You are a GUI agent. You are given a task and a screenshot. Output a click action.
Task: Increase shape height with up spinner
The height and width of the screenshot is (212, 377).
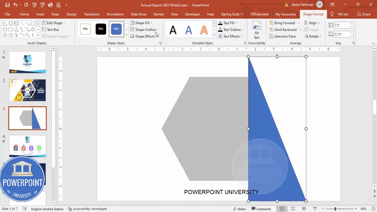pyautogui.click(x=351, y=24)
